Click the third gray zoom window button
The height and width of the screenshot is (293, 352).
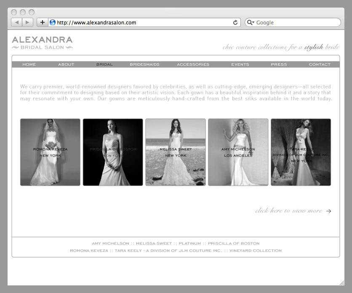click(x=32, y=12)
